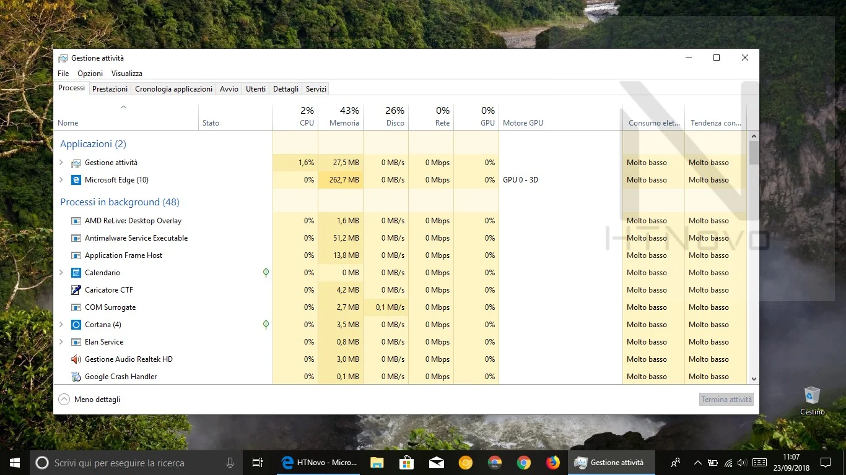The width and height of the screenshot is (846, 475).
Task: Click the COM Surrogate icon
Action: [x=76, y=307]
